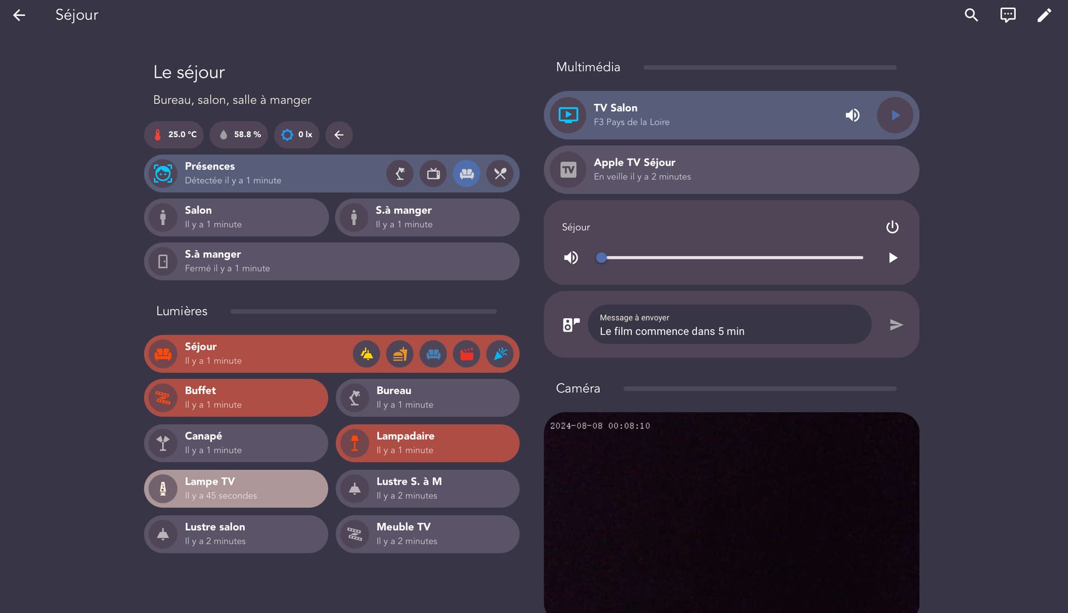
Task: Open the camera feed image
Action: coord(731,512)
